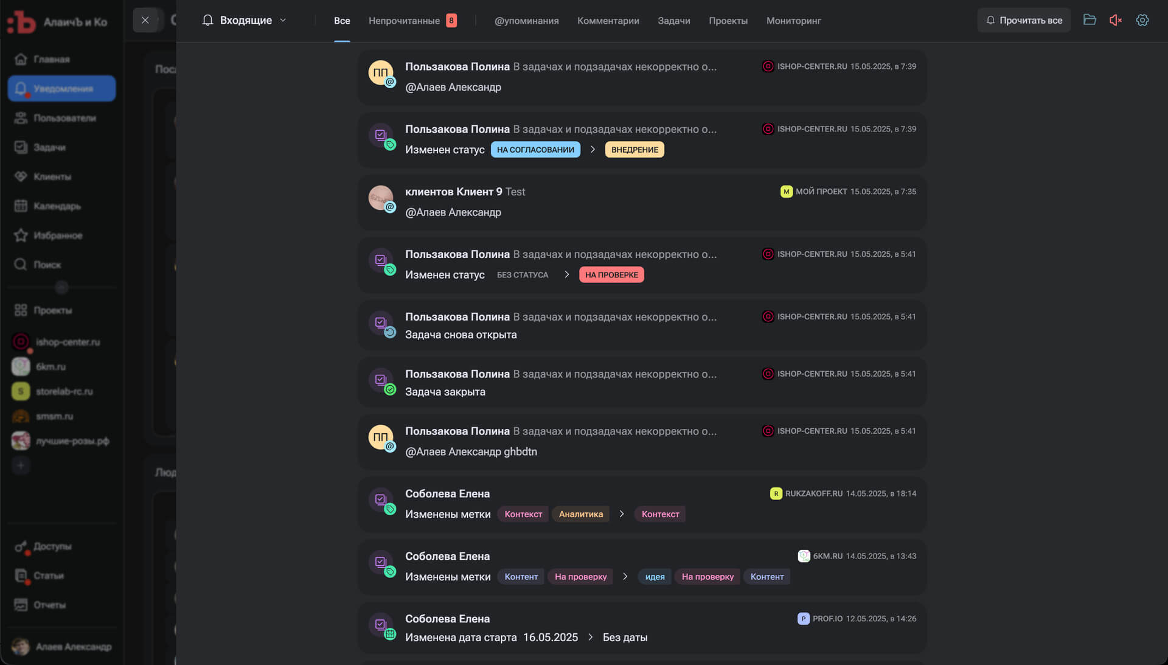Click the ishop-center.ru project icon

21,342
